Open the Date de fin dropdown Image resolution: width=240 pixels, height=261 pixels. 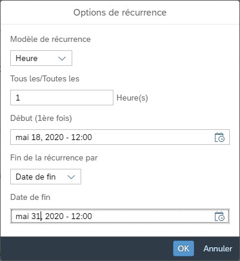(x=45, y=177)
